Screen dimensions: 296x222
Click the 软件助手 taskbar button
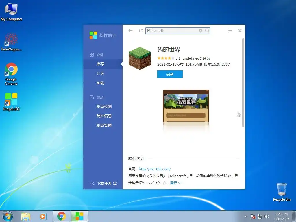[79, 216]
